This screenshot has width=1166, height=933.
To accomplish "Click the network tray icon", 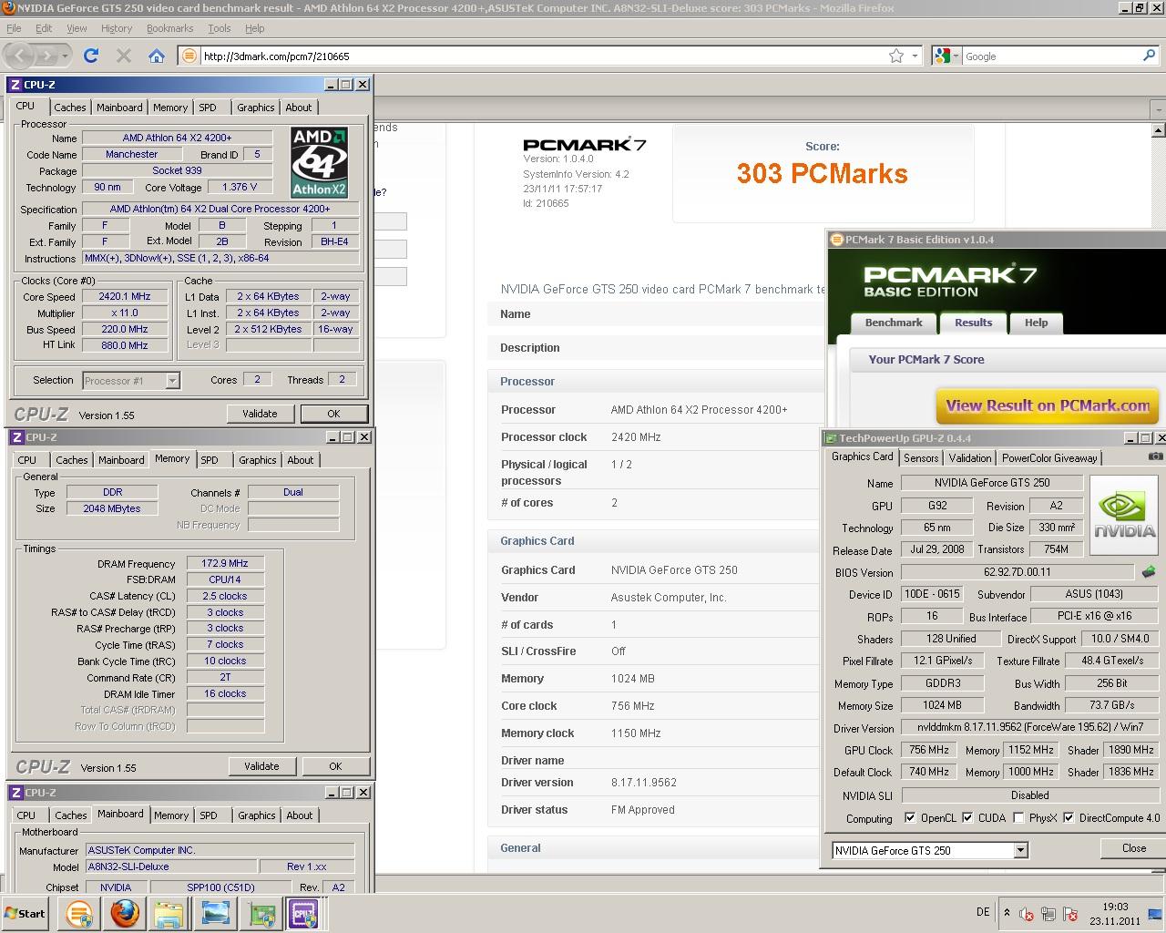I will coord(1048,914).
